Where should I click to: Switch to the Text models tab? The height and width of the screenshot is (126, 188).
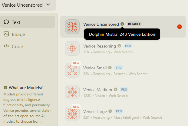[16, 22]
